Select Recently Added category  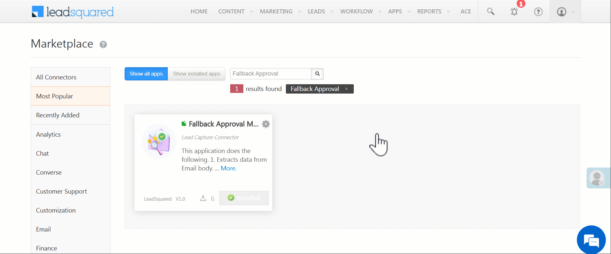70,115
